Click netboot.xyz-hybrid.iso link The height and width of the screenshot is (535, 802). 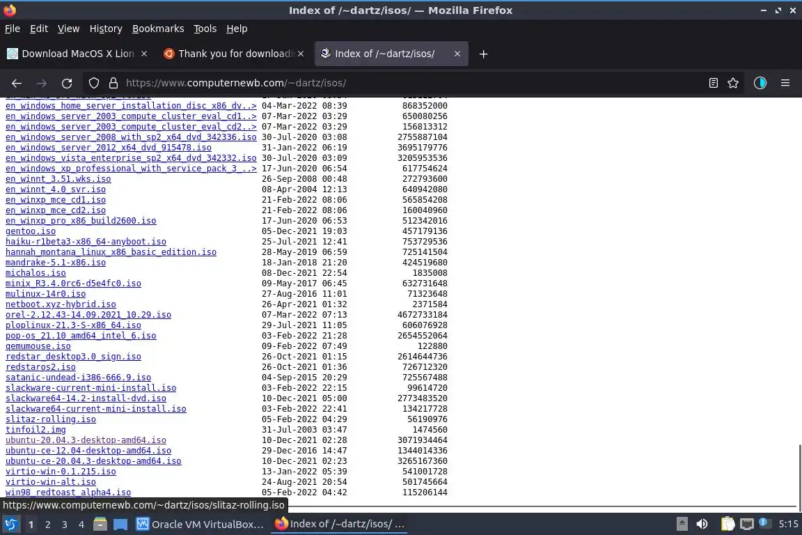61,304
